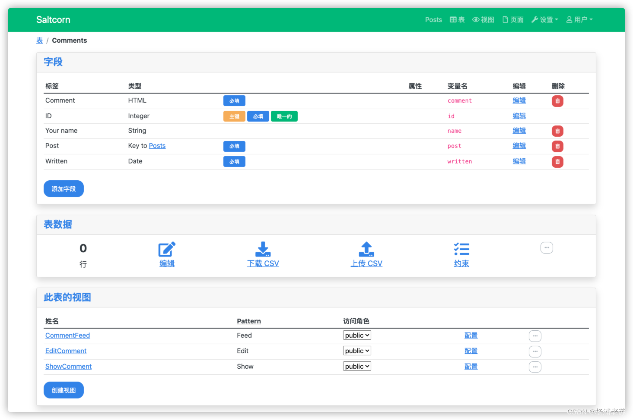Click the 下载 CSV link

click(263, 263)
